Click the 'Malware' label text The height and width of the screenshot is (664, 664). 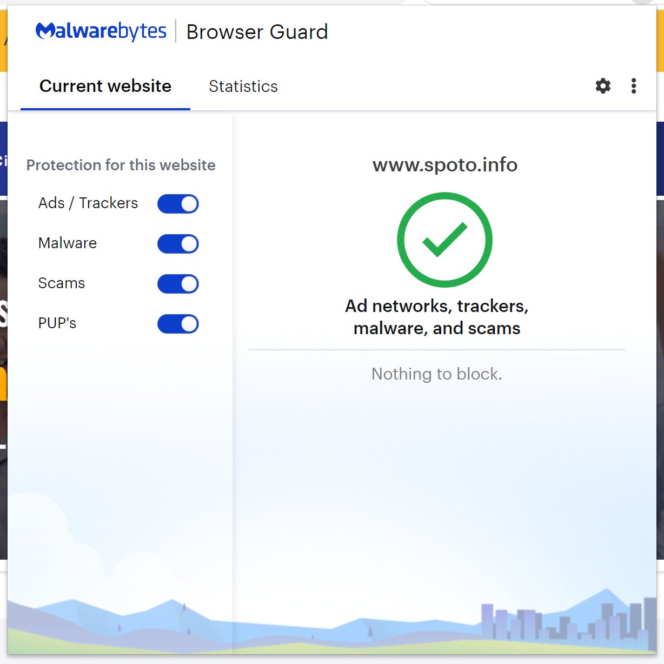68,243
